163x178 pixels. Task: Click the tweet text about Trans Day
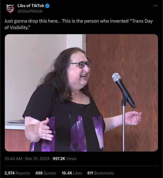(x=79, y=24)
